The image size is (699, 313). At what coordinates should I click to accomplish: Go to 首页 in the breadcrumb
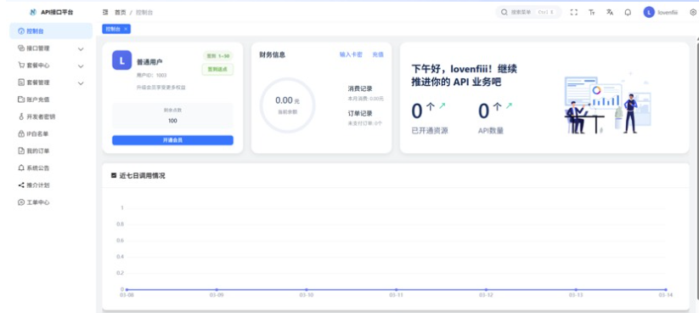click(121, 13)
